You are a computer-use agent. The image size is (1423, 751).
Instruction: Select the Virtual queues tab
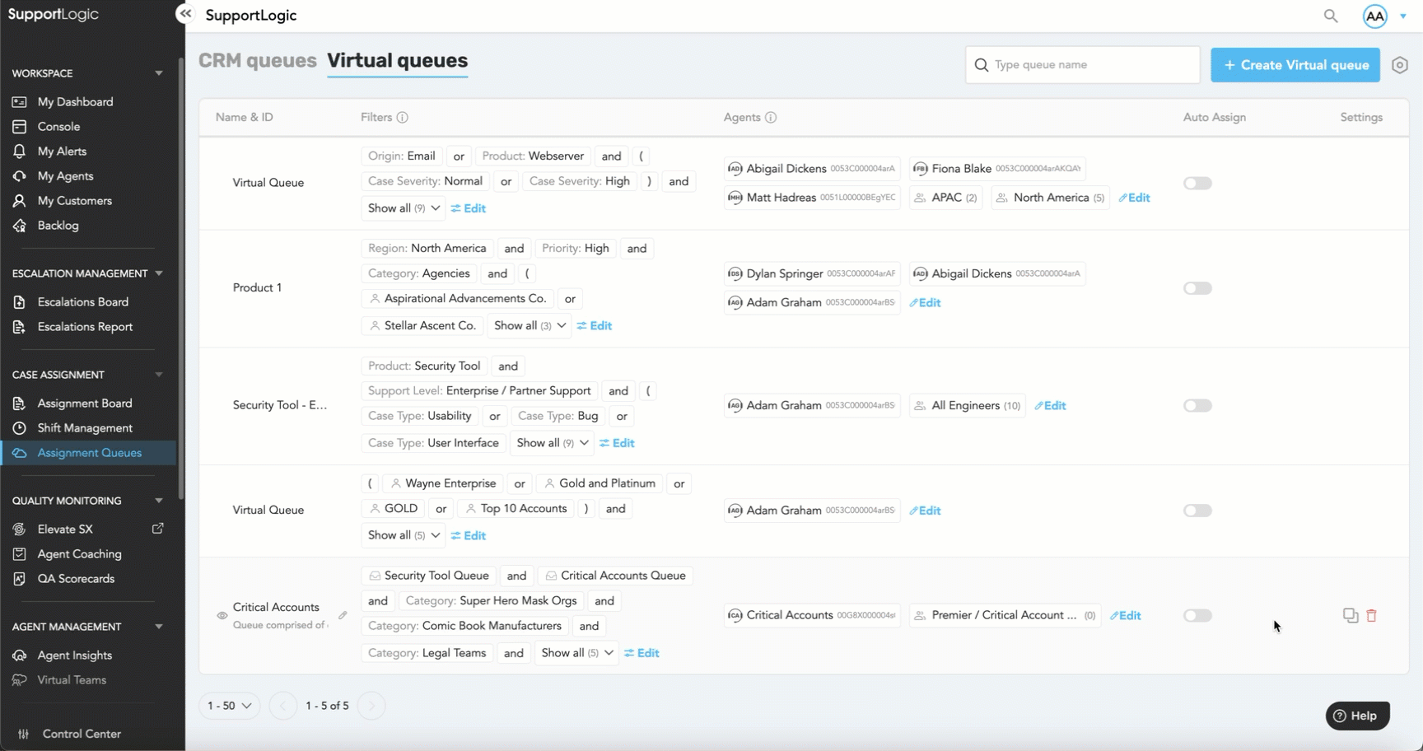tap(398, 61)
